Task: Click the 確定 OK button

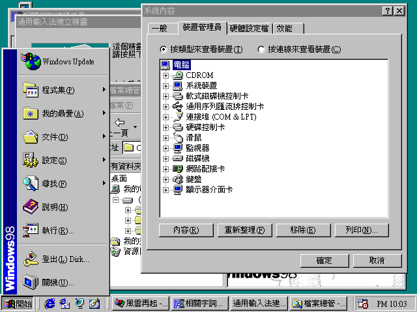Action: (324, 261)
